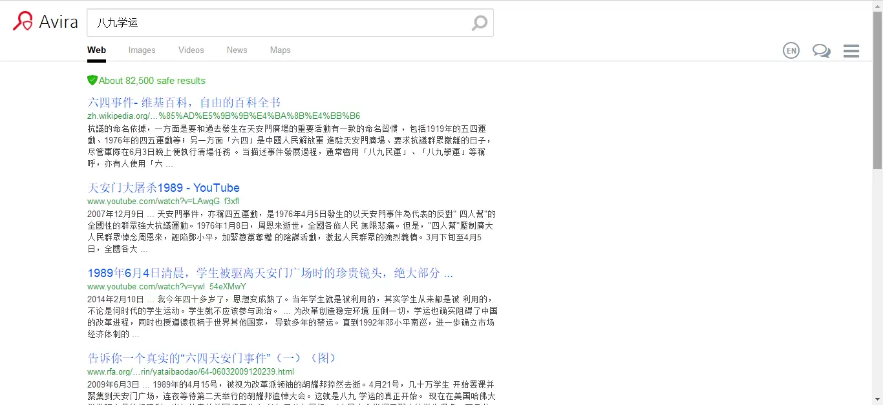The image size is (883, 405).
Task: Open the 六四事件 Wikipedia result
Action: tap(184, 102)
